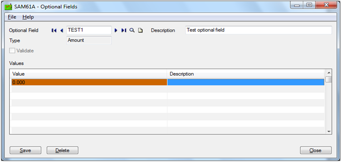Screen dimensions: 341x162
Task: Click the grid scrollbar down arrow
Action: pos(329,131)
